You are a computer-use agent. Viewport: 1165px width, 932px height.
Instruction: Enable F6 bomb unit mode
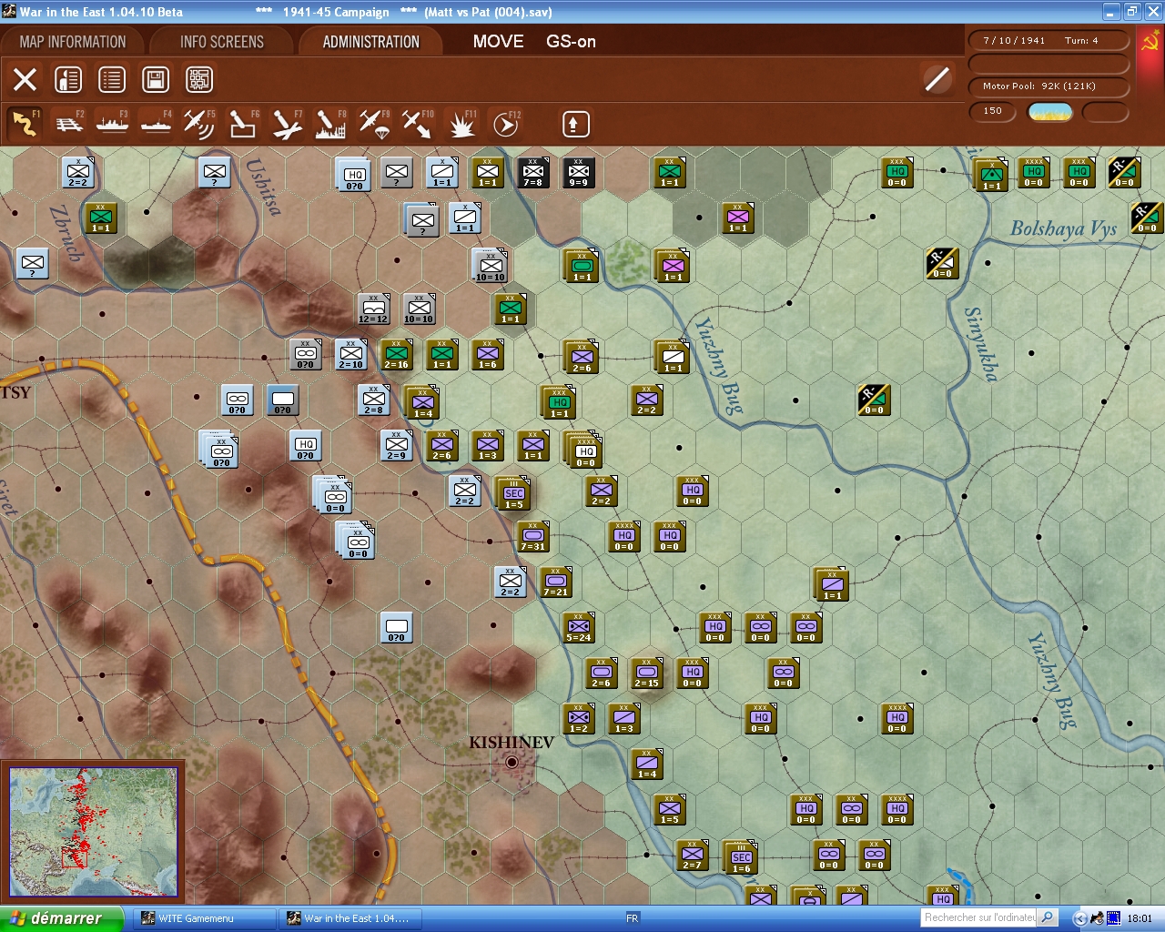(243, 124)
